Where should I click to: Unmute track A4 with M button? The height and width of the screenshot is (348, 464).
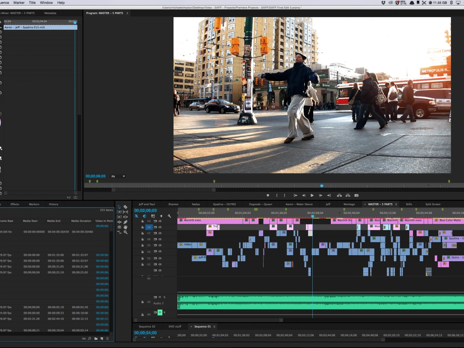[160, 312]
